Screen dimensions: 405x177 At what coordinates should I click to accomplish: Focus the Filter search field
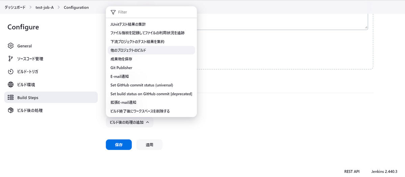(x=151, y=12)
